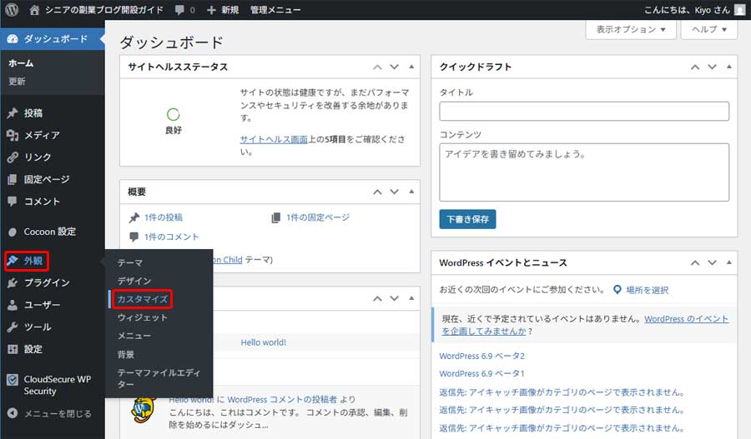The height and width of the screenshot is (439, 751).
Task: Open カスタマイズ in 外観 submenu
Action: tap(143, 299)
